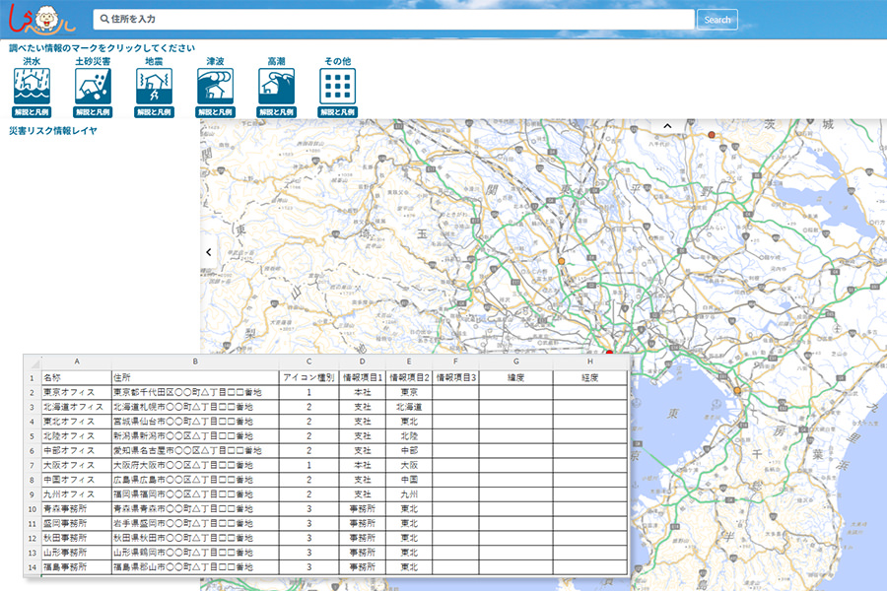
Task: Open the other (その他) grid icon
Action: pos(337,87)
